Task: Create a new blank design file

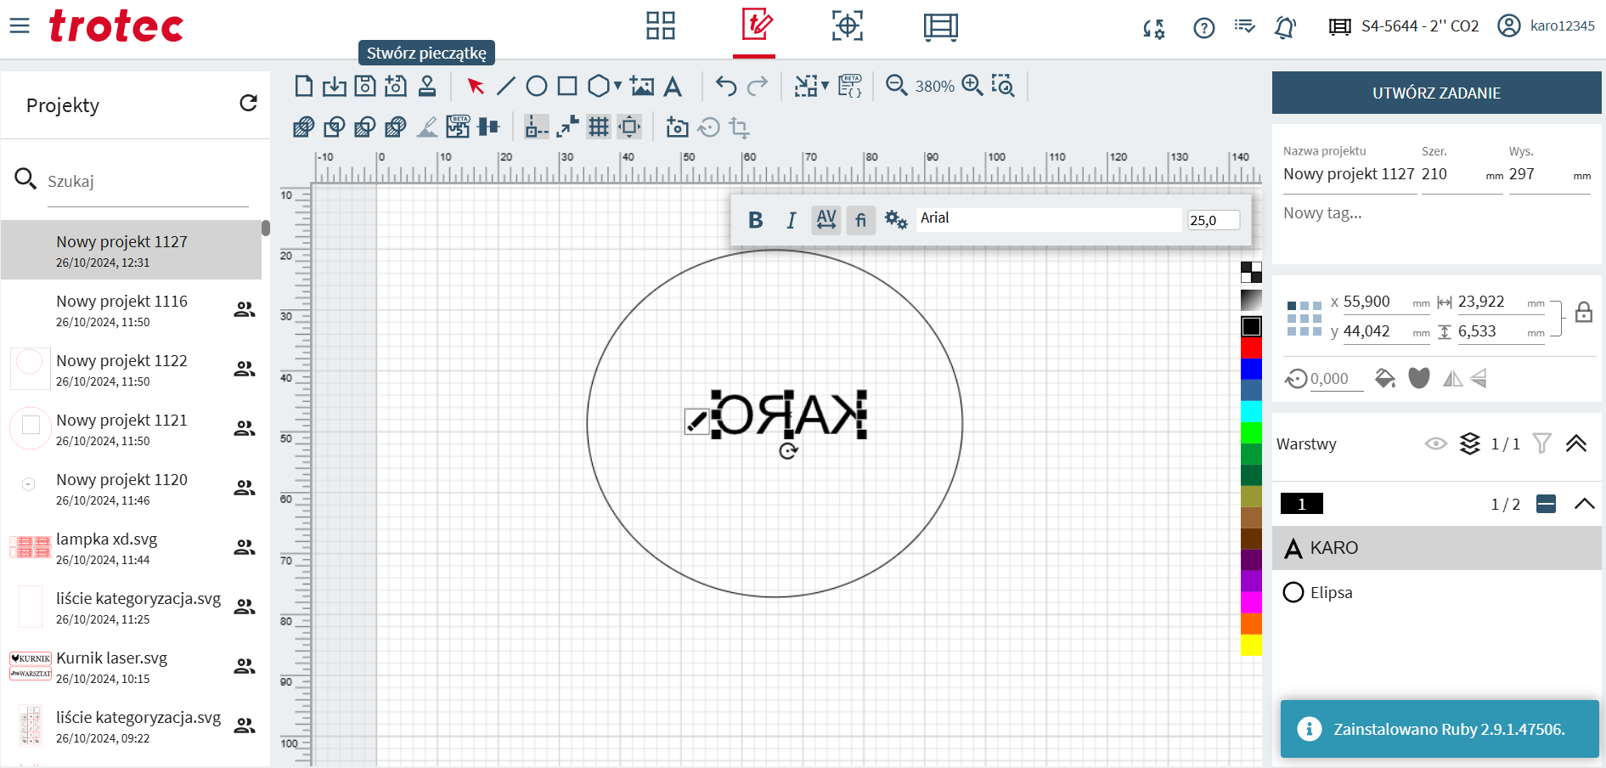Action: (304, 86)
